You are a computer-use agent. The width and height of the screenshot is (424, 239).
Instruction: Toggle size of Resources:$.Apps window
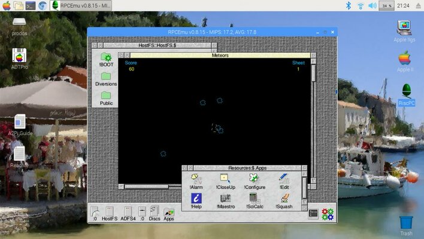tap(304, 168)
